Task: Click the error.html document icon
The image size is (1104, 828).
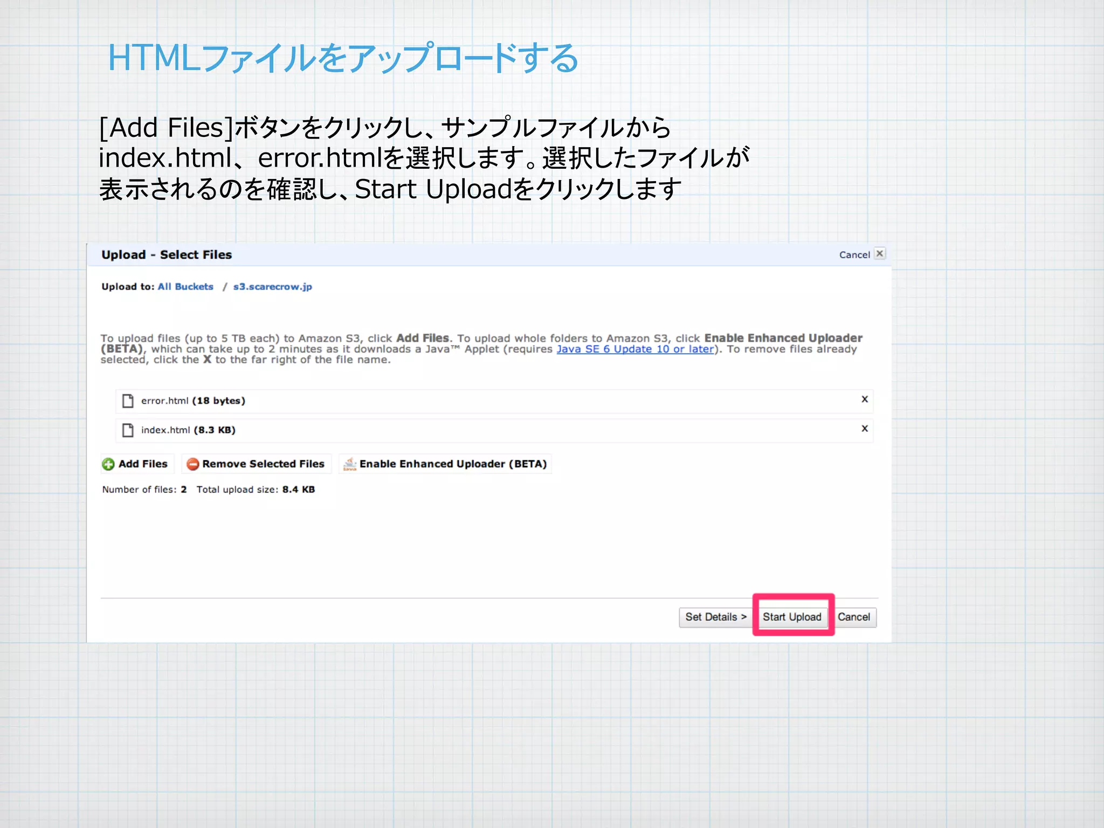Action: click(x=128, y=401)
